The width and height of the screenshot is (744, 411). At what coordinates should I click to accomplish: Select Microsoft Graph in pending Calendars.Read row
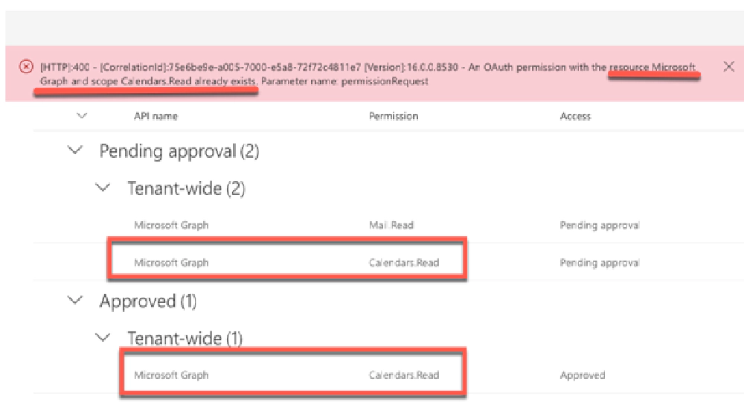(171, 262)
